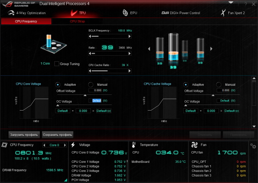
Task: Switch to the CPU Strap tab
Action: [77, 21]
